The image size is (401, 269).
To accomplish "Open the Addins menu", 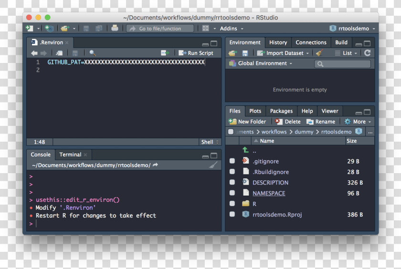I will [x=232, y=28].
